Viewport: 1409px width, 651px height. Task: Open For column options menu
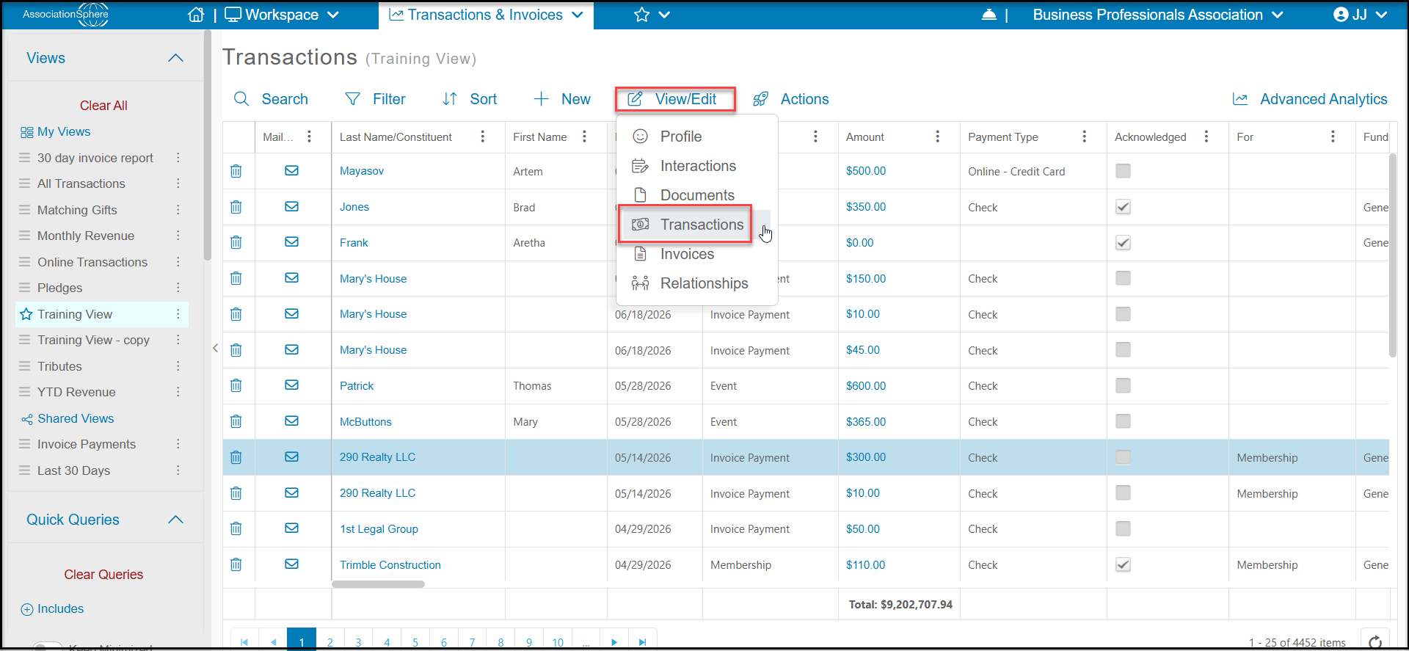pos(1333,137)
